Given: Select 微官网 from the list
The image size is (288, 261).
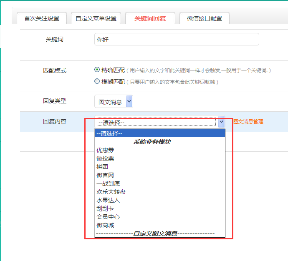Looking at the screenshot, I should (x=105, y=175).
